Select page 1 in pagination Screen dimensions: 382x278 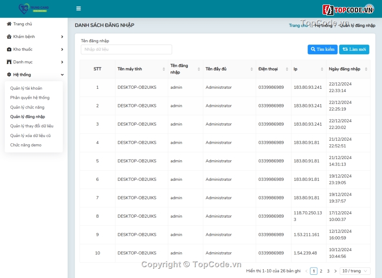click(314, 271)
